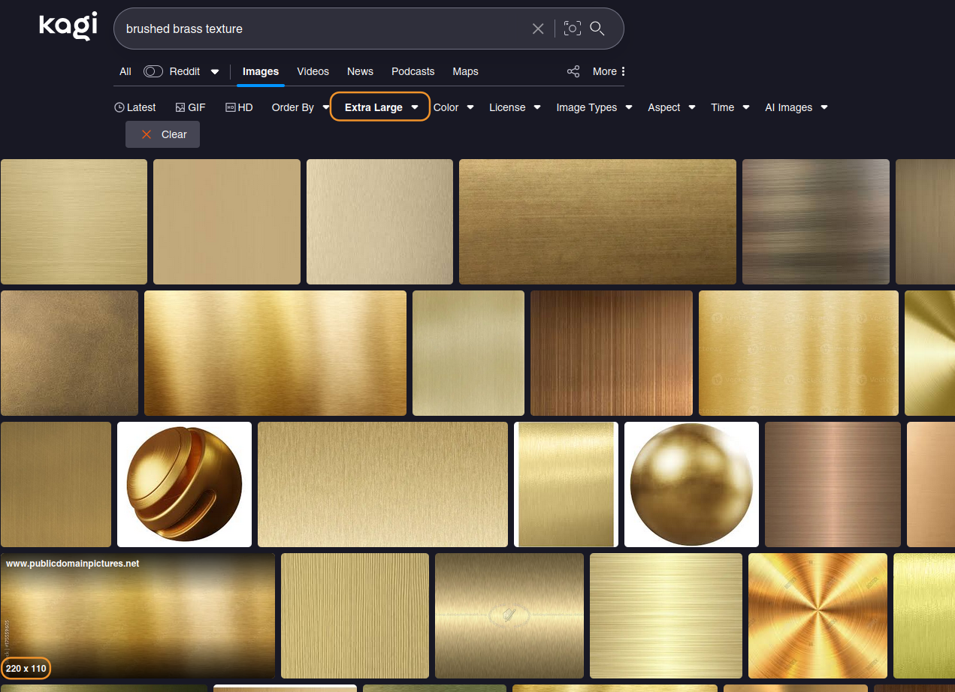The width and height of the screenshot is (955, 692).
Task: Open reverse image search camera icon
Action: click(x=573, y=29)
